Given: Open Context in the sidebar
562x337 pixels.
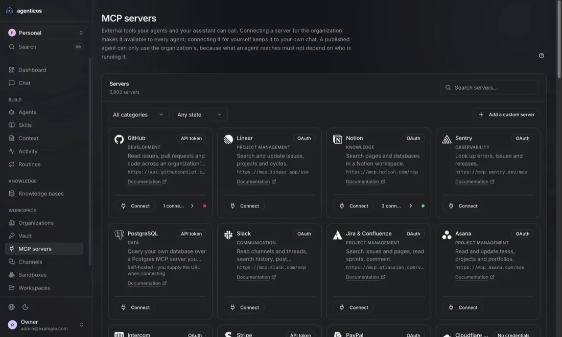Looking at the screenshot, I should point(44,138).
